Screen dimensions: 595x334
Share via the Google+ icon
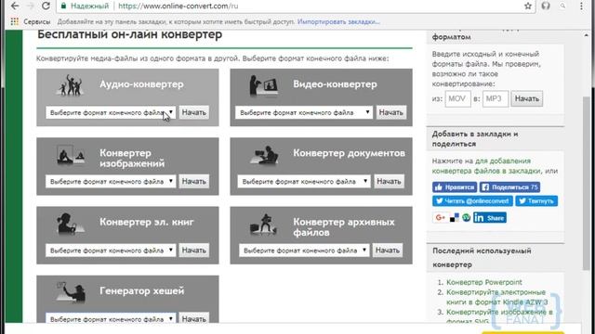pos(440,218)
